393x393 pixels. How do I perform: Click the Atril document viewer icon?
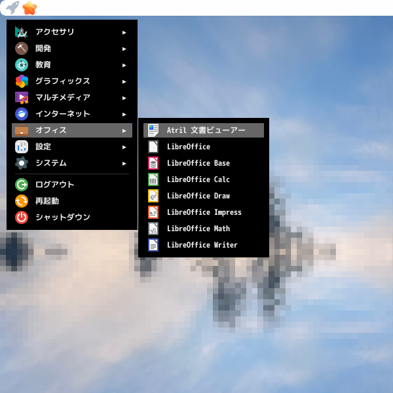(x=153, y=130)
